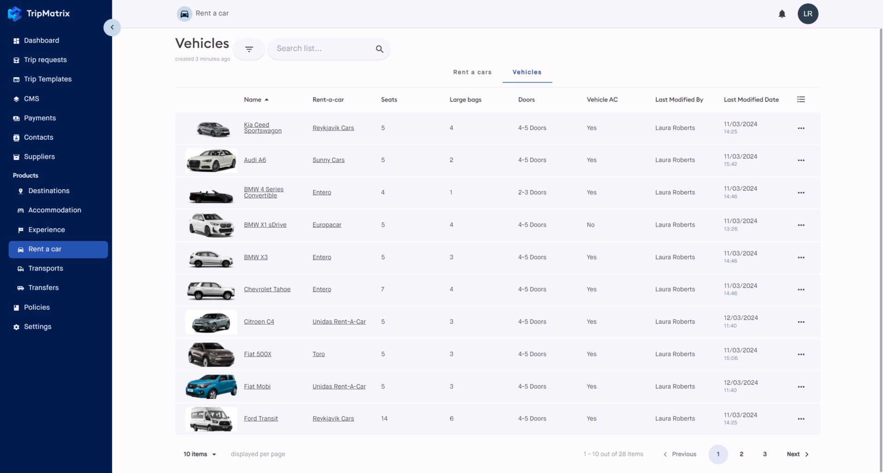Open the '10 items' per-page dropdown
Screen dimensions: 883x473
click(200, 454)
